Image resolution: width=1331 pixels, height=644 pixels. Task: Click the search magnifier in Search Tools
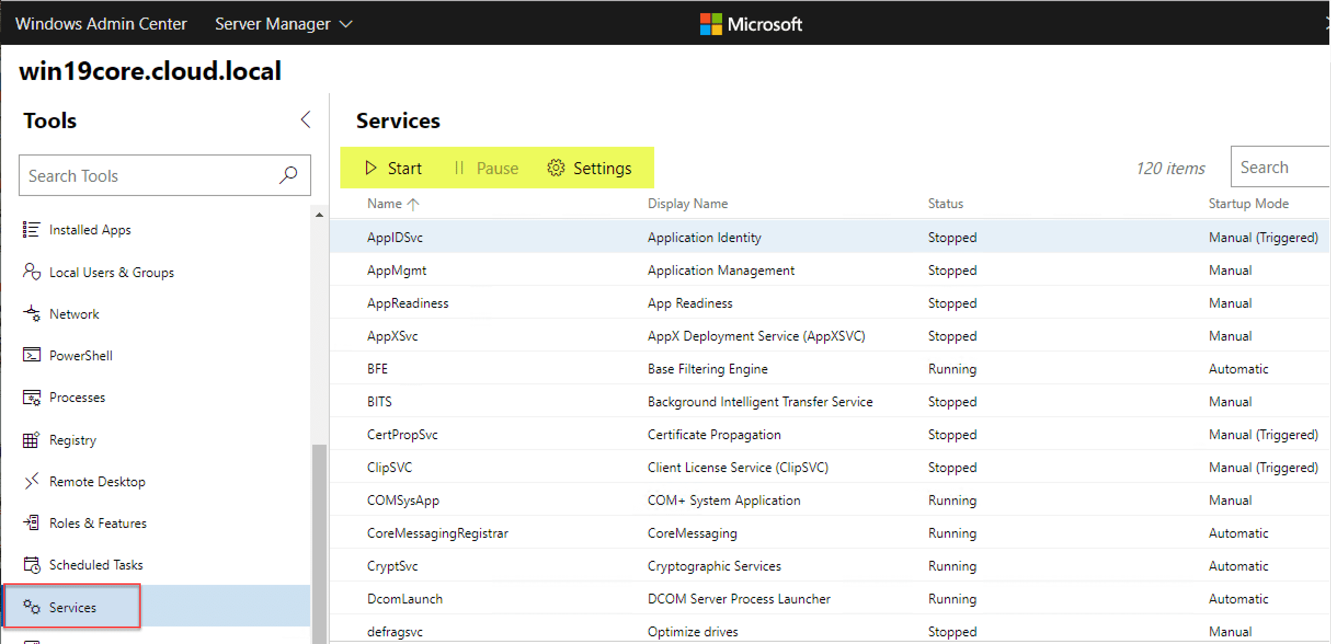(x=288, y=175)
